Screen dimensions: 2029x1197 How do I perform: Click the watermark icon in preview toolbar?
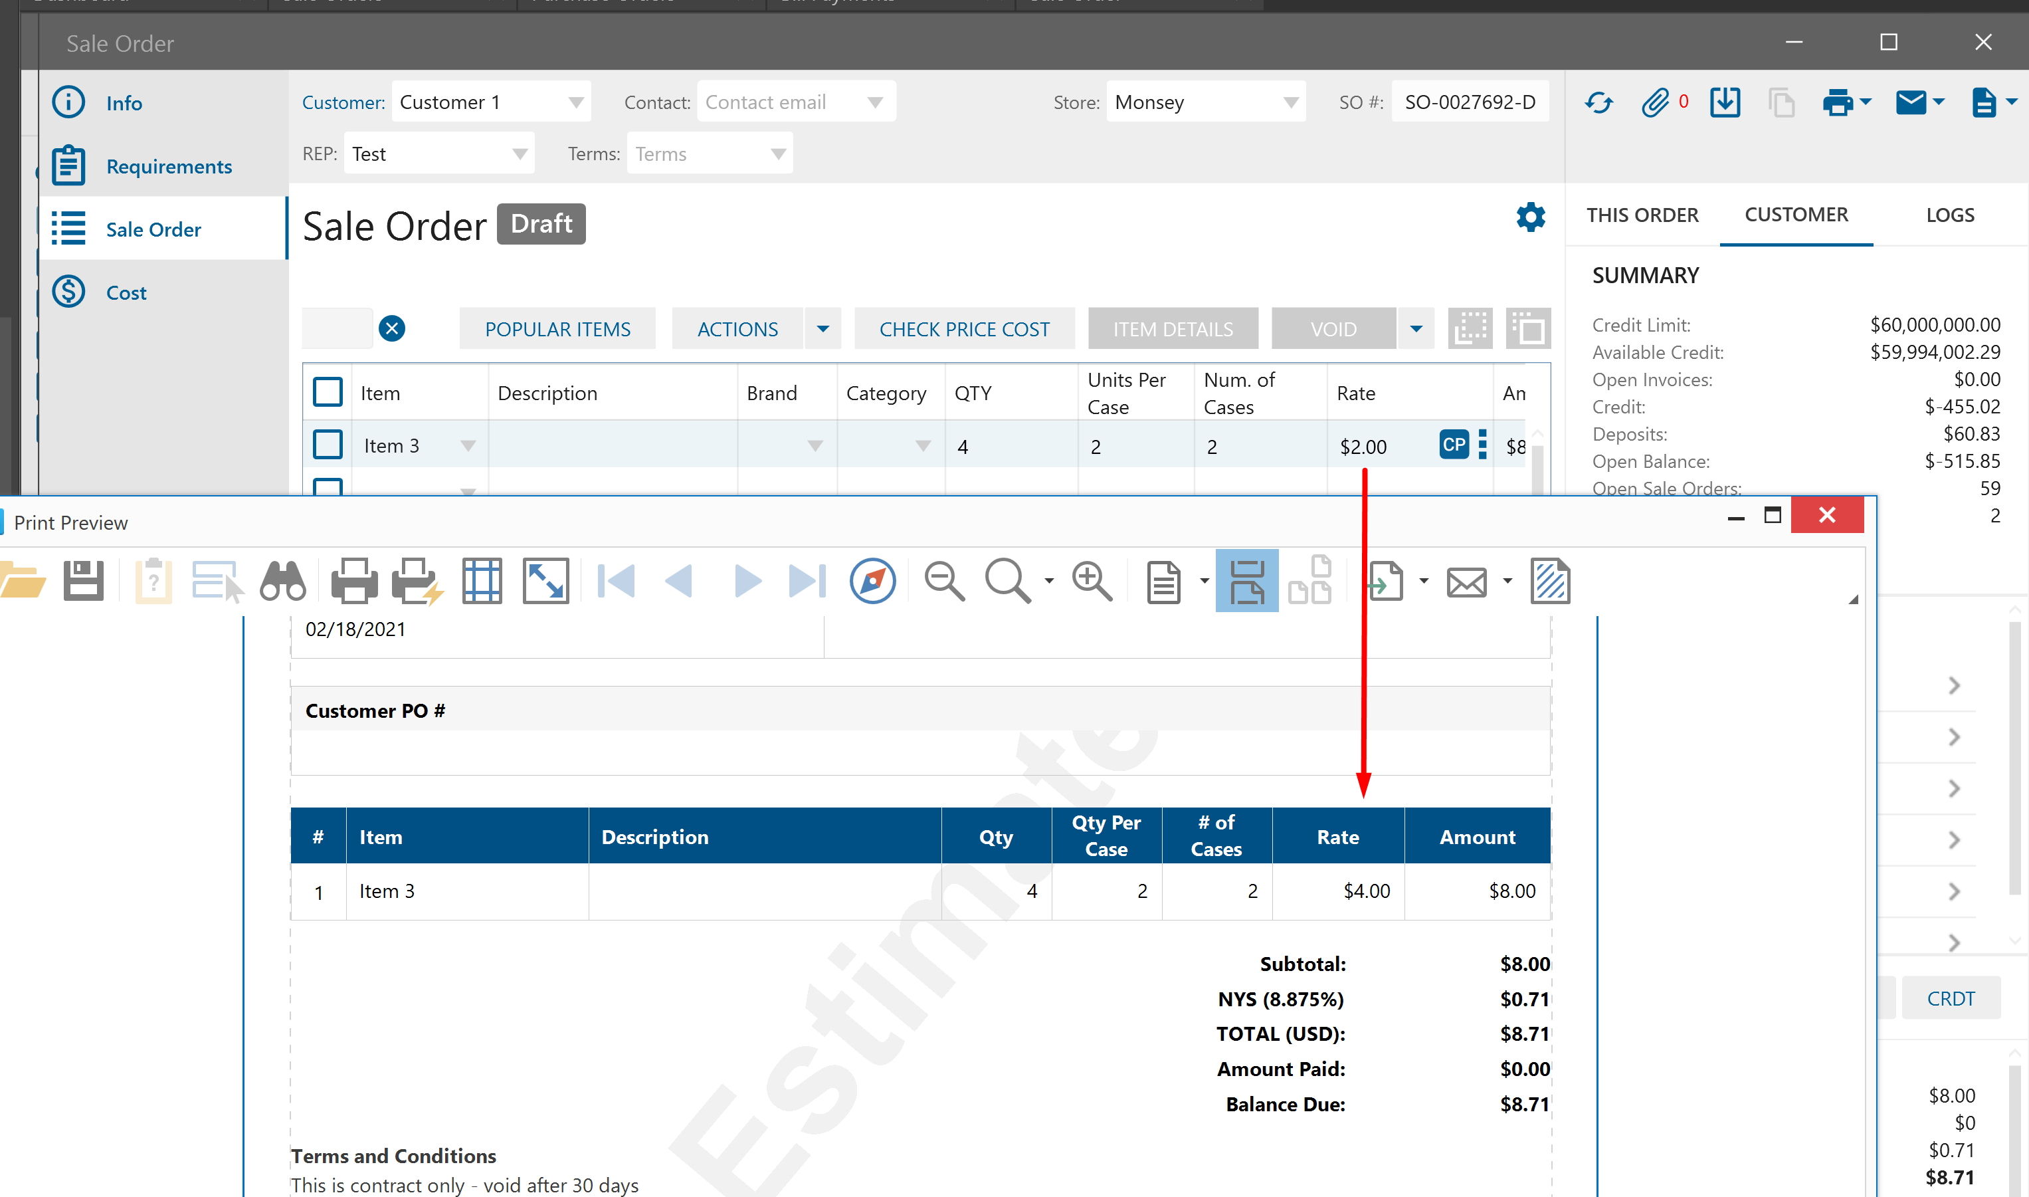pos(1549,581)
